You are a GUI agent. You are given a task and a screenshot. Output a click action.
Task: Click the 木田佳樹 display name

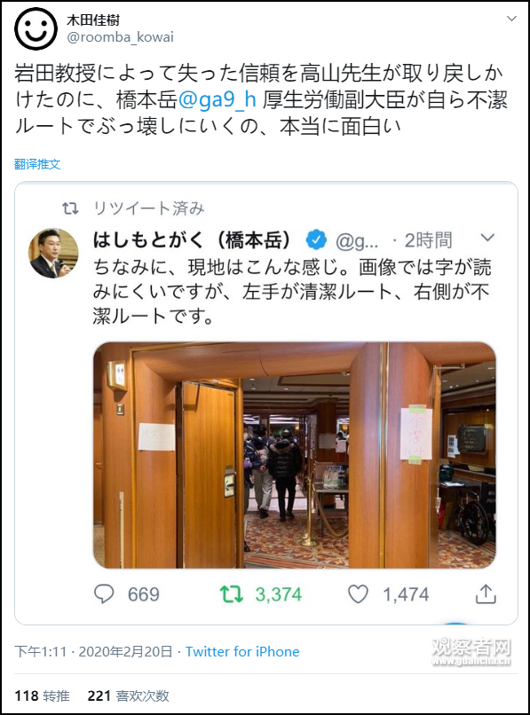pos(93,20)
